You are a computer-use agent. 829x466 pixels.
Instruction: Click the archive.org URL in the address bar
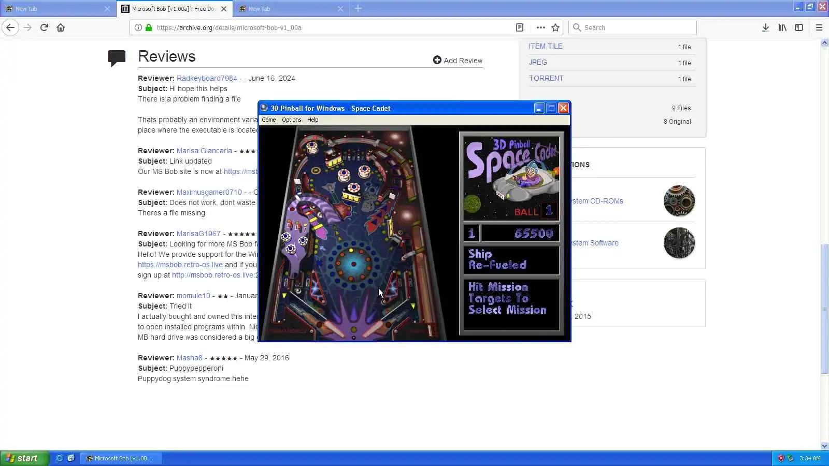229,27
